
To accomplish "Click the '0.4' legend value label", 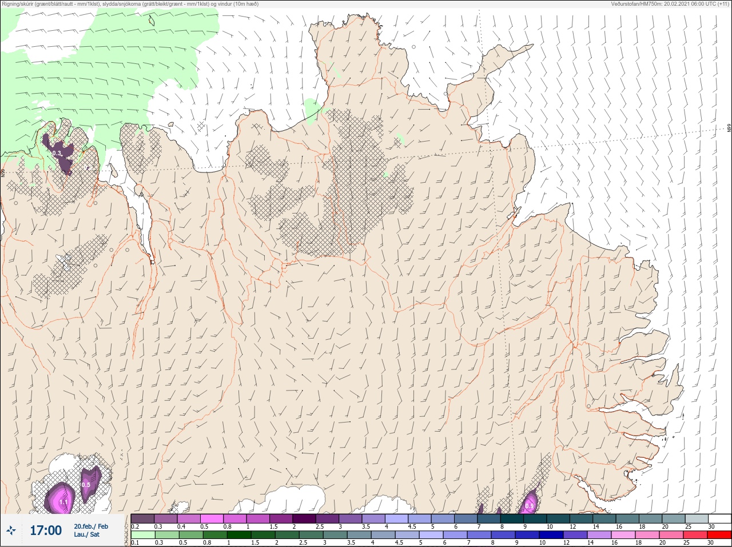I will click(x=181, y=526).
